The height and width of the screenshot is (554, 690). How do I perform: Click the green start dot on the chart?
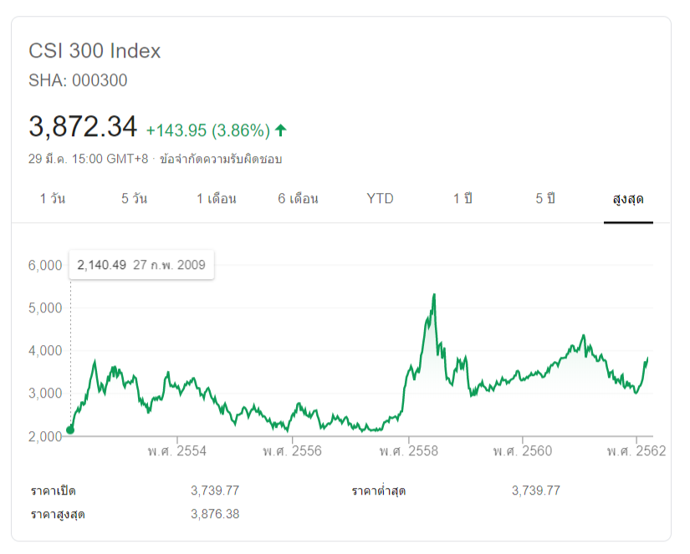tap(70, 430)
